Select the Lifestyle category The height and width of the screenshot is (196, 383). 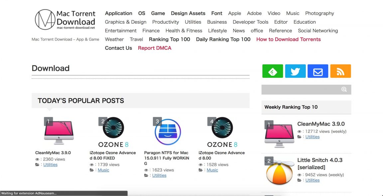pos(217,31)
